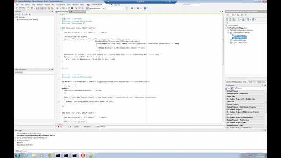
Task: Click the Chrome icon on taskbar
Action: click(50, 155)
